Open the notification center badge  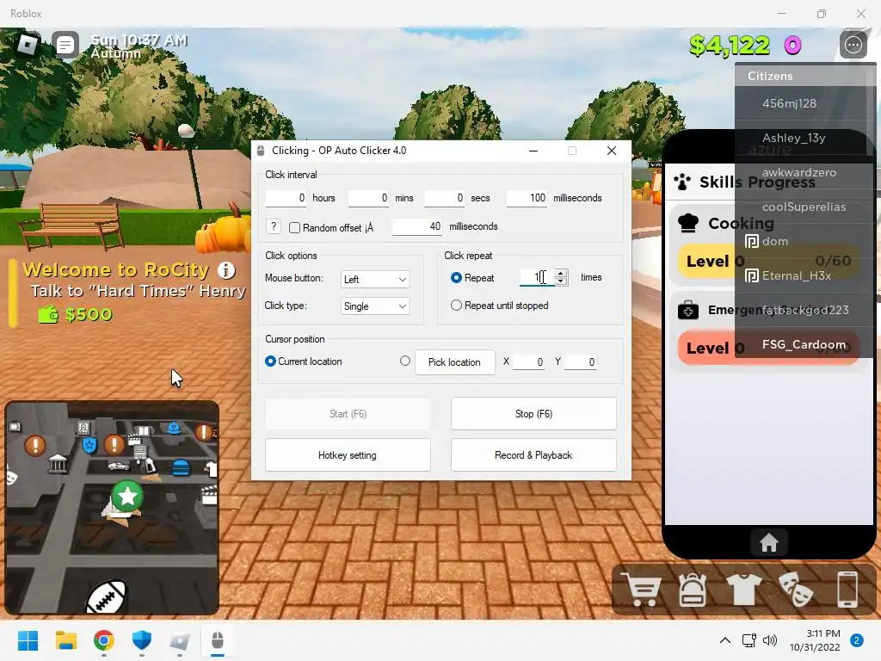coord(856,640)
